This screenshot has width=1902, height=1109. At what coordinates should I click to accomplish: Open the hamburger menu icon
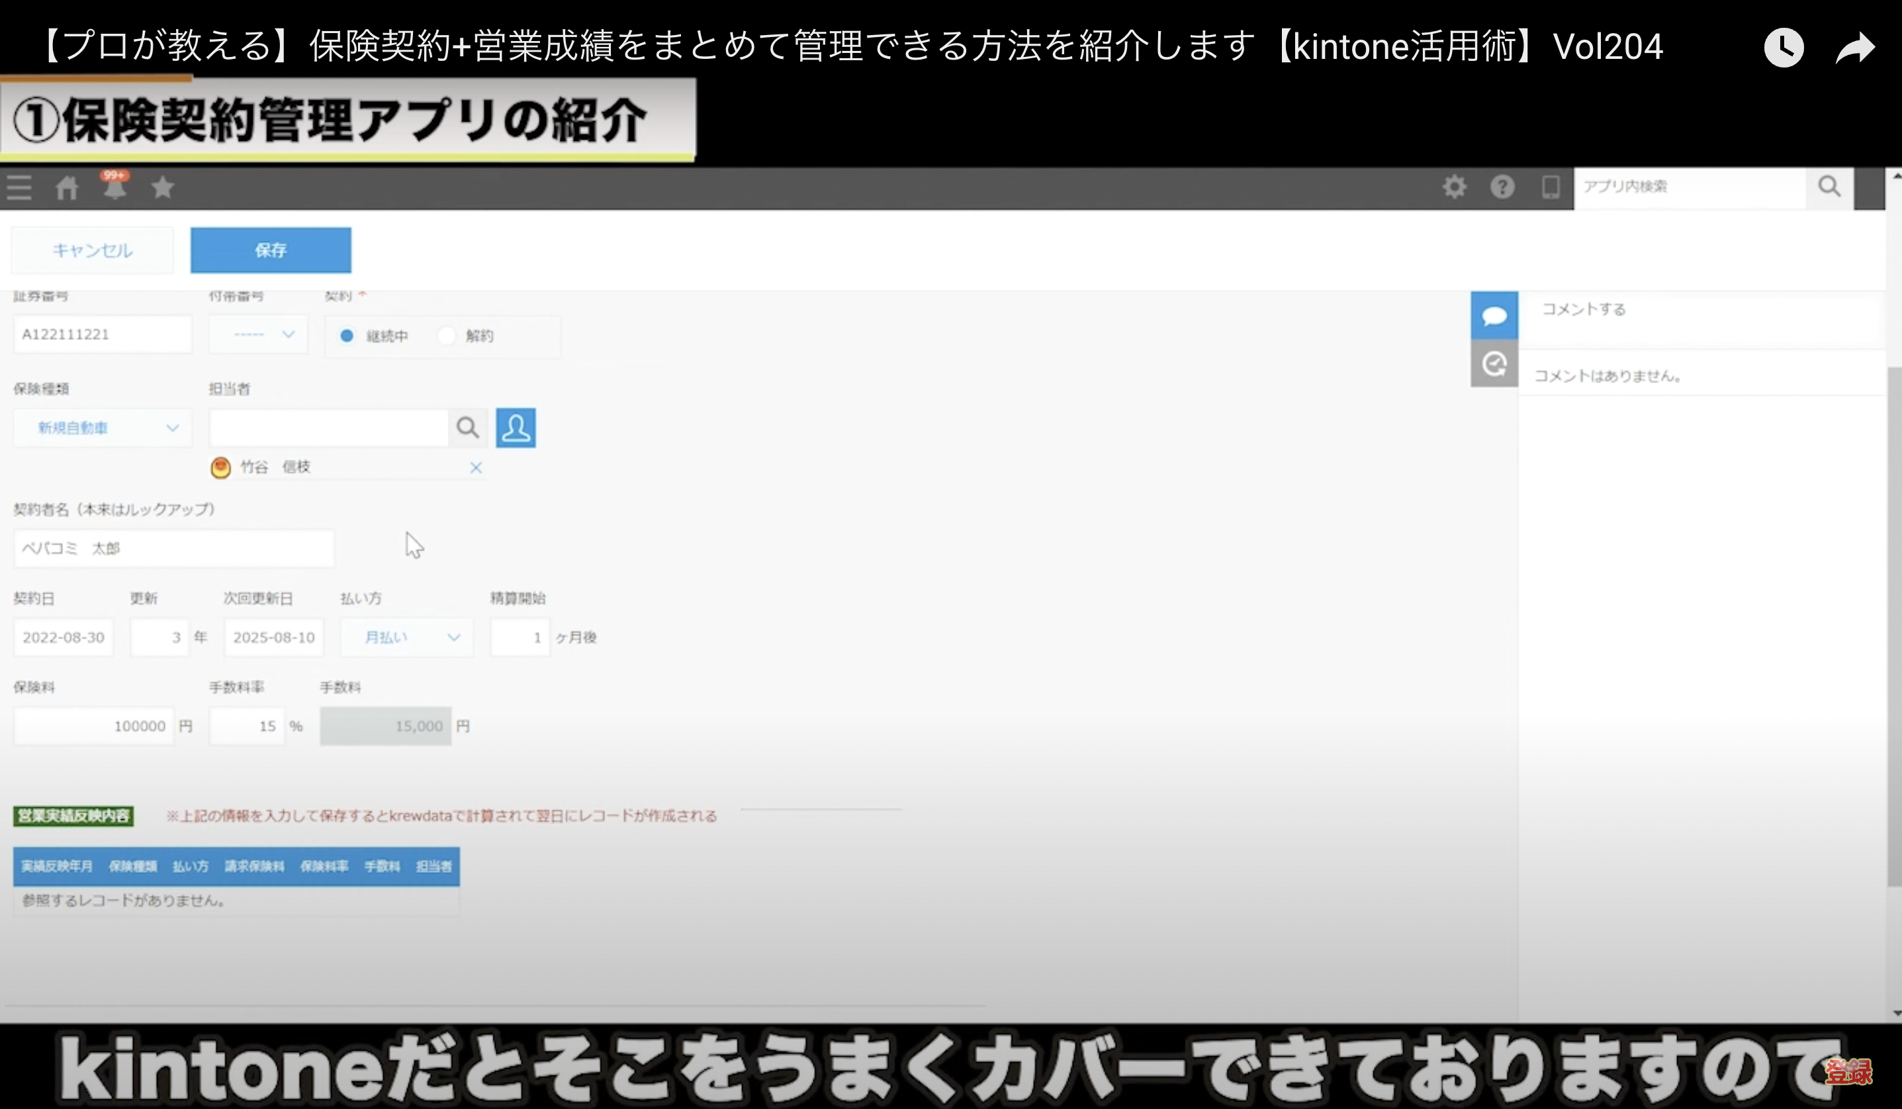[x=19, y=187]
